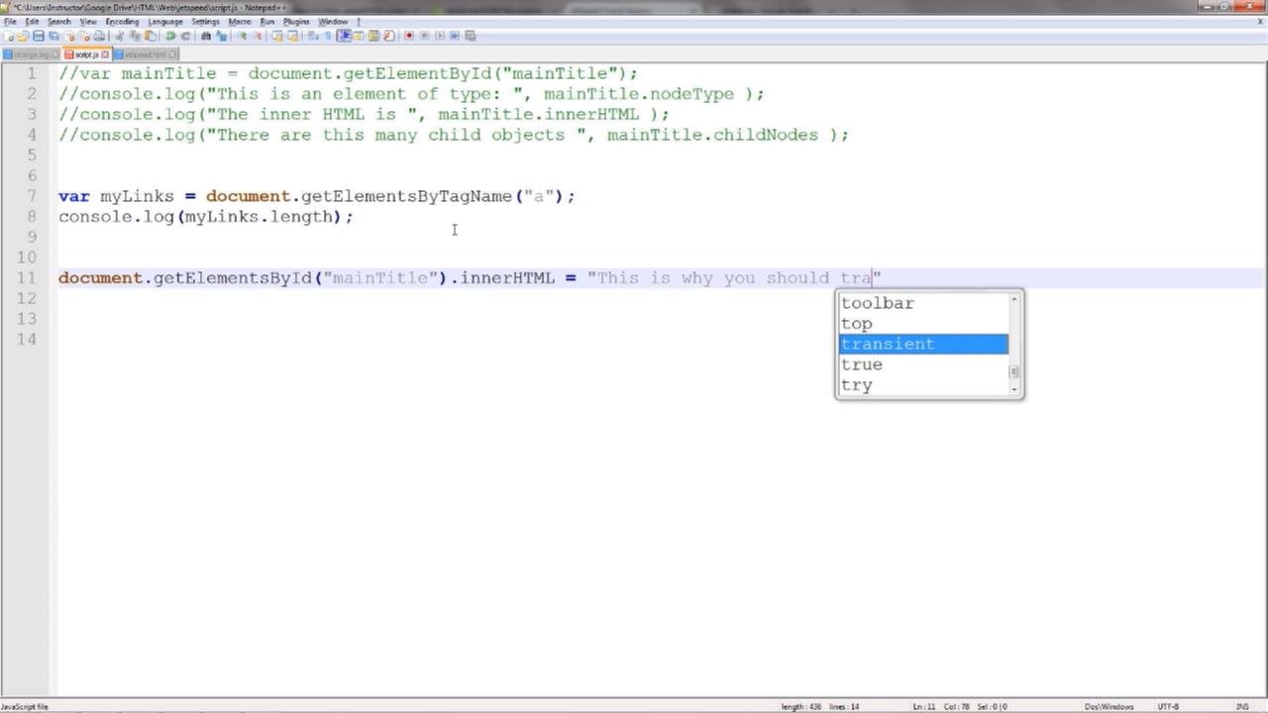Select highlighted 'transient' autocomplete suggestion
1268x713 pixels.
point(923,344)
